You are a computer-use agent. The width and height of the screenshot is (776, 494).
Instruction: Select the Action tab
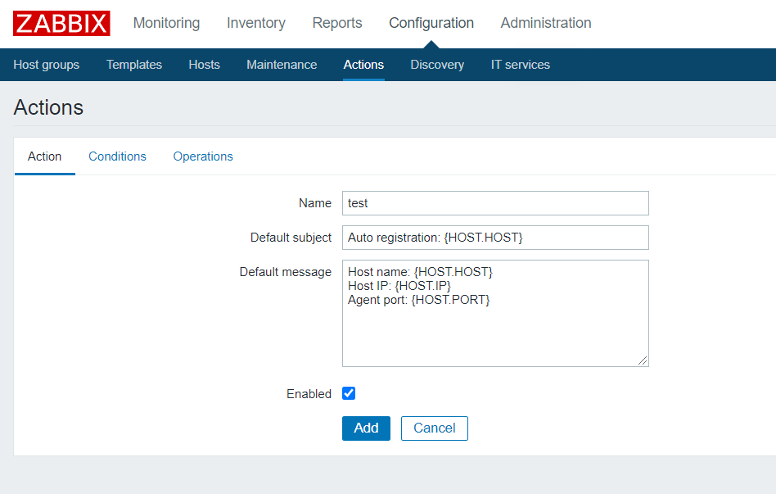[x=44, y=156]
